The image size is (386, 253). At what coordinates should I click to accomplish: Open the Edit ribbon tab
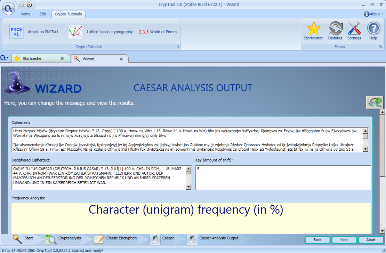coord(42,14)
